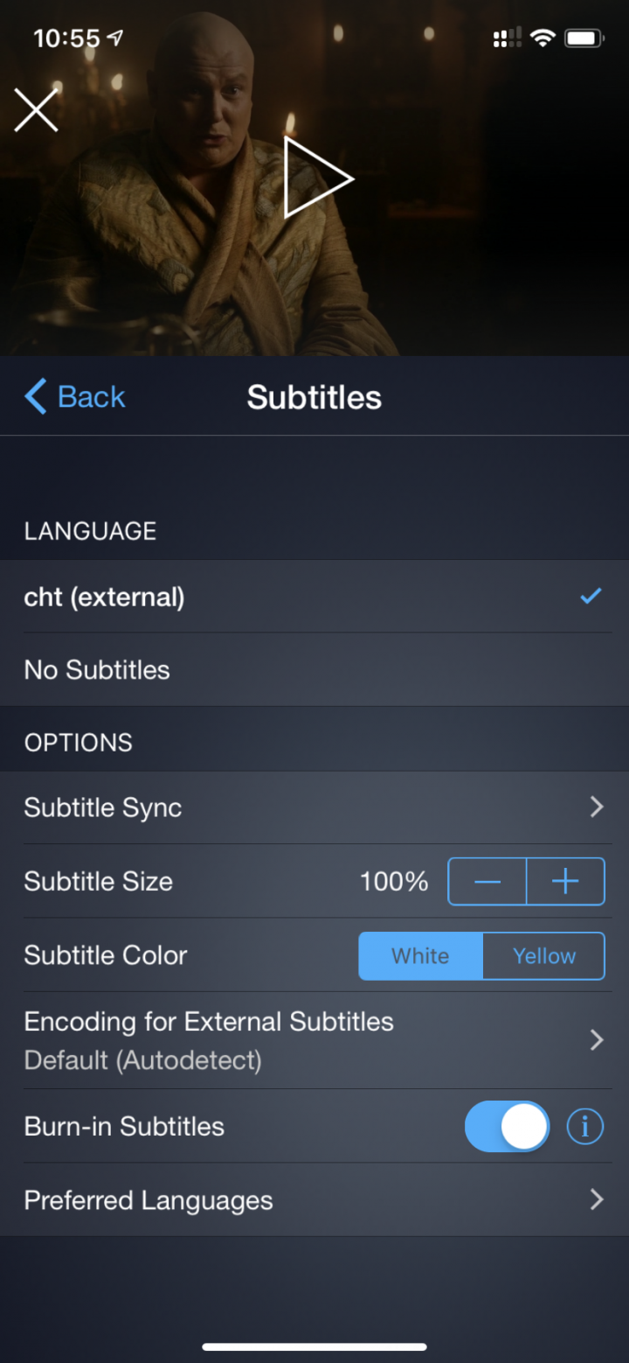Select White subtitle color
The height and width of the screenshot is (1363, 629).
click(x=420, y=956)
